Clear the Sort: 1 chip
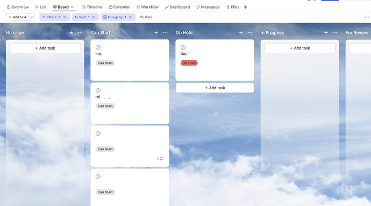Screen dimensions: 371x206 point(94,17)
